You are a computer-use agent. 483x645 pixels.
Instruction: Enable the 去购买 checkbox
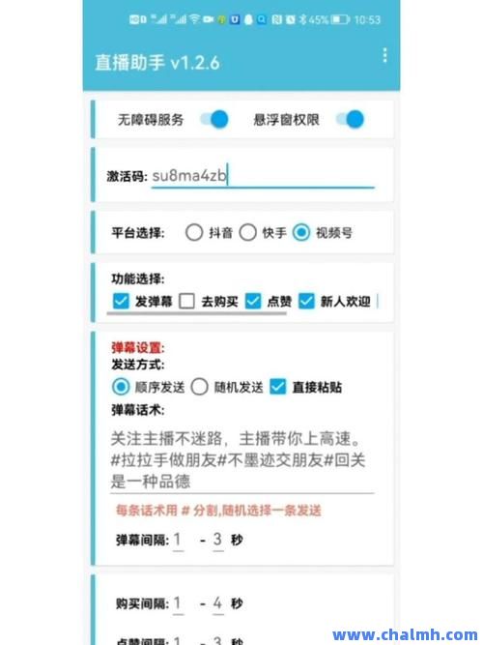[x=186, y=301]
